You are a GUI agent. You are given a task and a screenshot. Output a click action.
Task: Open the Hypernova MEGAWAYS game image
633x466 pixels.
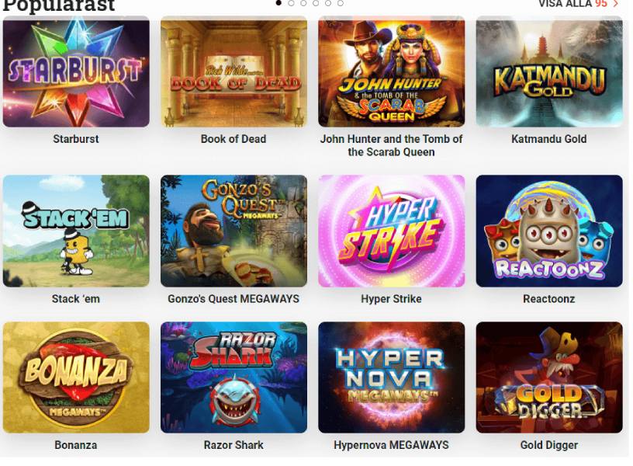tap(392, 377)
